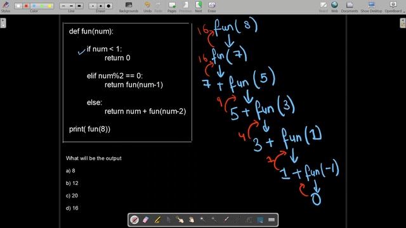This screenshot has height=228, width=406.
Task: Click answer option 'a) 8'
Action: coord(70,170)
